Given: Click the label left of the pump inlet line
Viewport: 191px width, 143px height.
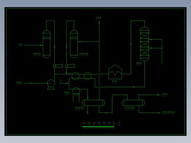Looking at the screenshot, I should (19, 83).
